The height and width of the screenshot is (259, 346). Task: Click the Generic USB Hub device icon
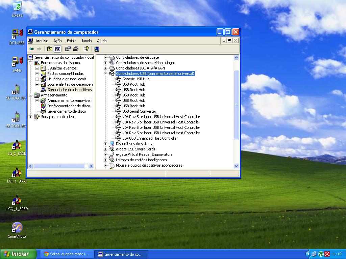click(x=118, y=79)
